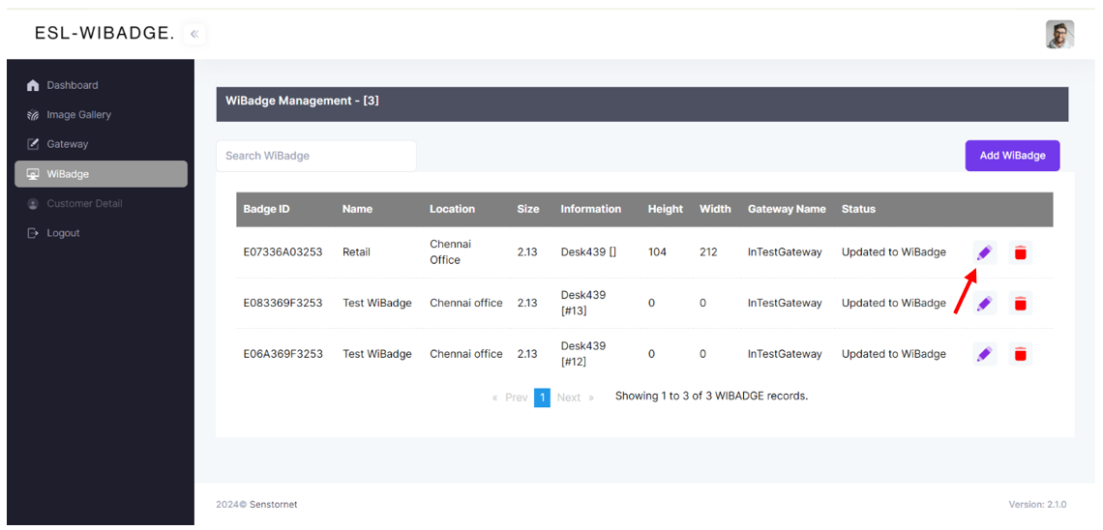The height and width of the screenshot is (530, 1103).
Task: Navigate to Gateway page
Action: click(x=67, y=144)
